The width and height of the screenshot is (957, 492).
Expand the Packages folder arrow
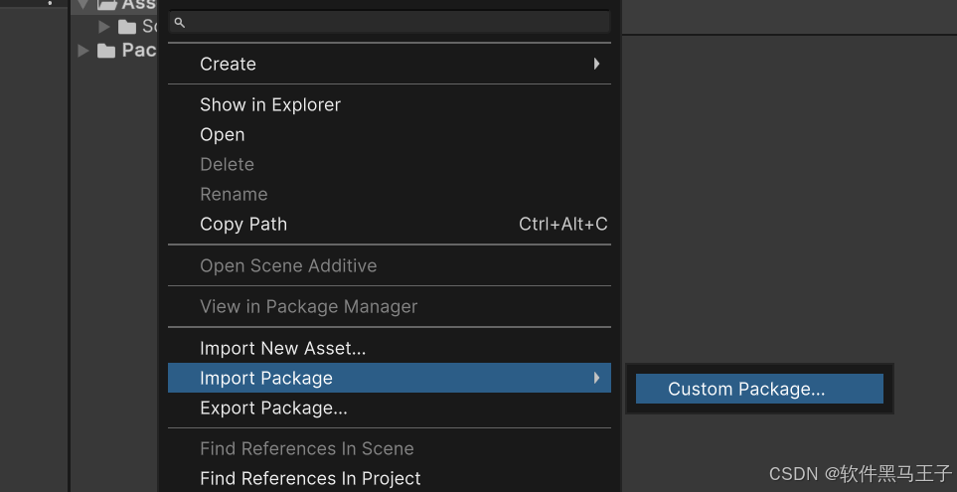point(83,51)
